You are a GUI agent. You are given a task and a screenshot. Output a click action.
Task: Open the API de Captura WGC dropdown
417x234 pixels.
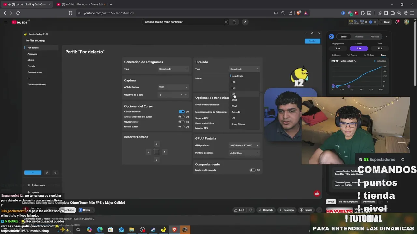point(173,87)
